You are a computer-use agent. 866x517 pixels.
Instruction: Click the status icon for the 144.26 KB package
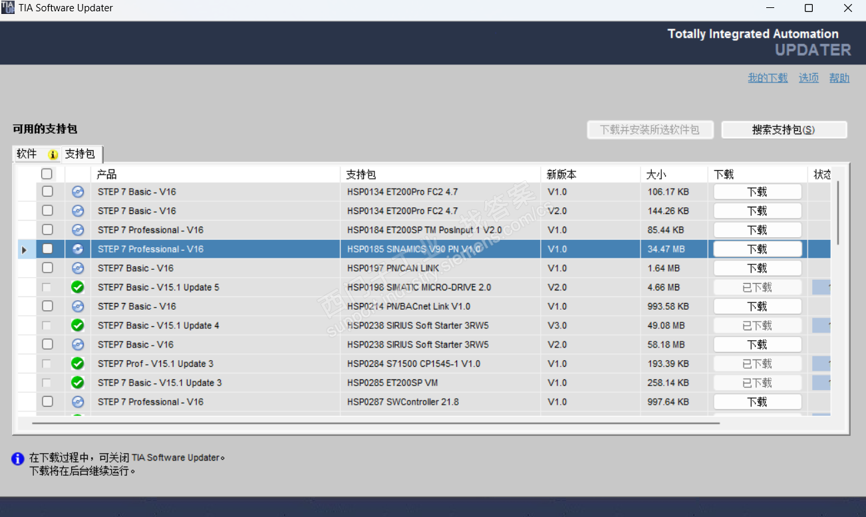coord(78,211)
